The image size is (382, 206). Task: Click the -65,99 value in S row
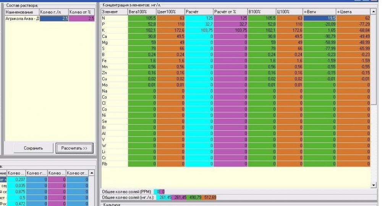[353, 49]
